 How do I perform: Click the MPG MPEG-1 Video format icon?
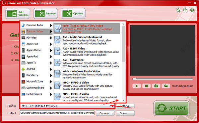[58, 85]
